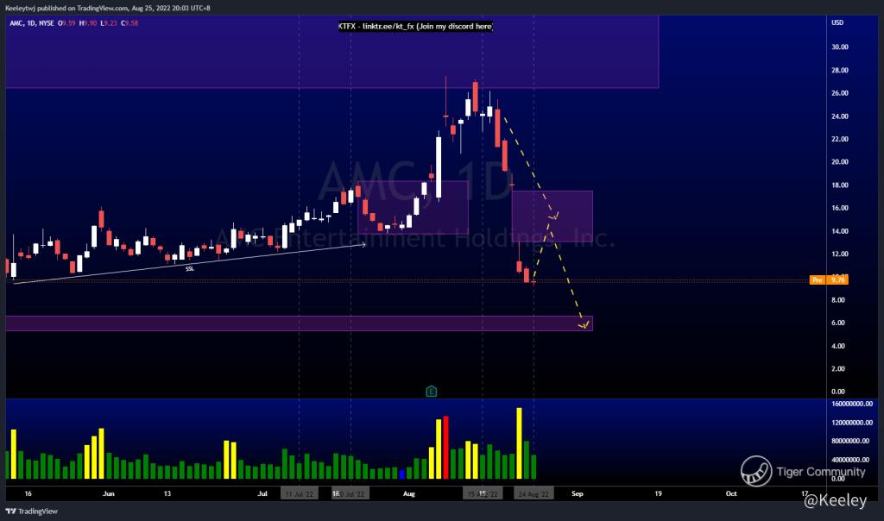
Task: Click the highlighted 24 Aug '22 date marker
Action: click(x=534, y=494)
